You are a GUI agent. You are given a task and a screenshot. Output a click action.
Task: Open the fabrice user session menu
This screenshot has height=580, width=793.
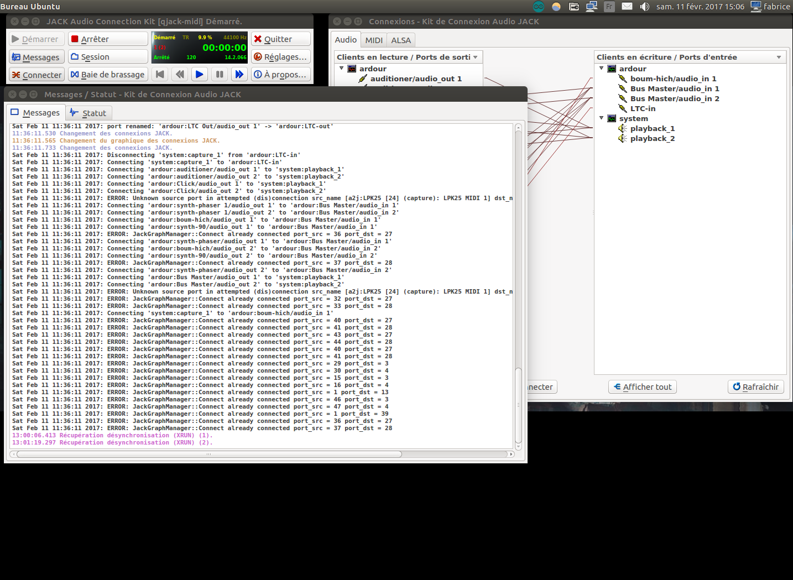point(770,7)
